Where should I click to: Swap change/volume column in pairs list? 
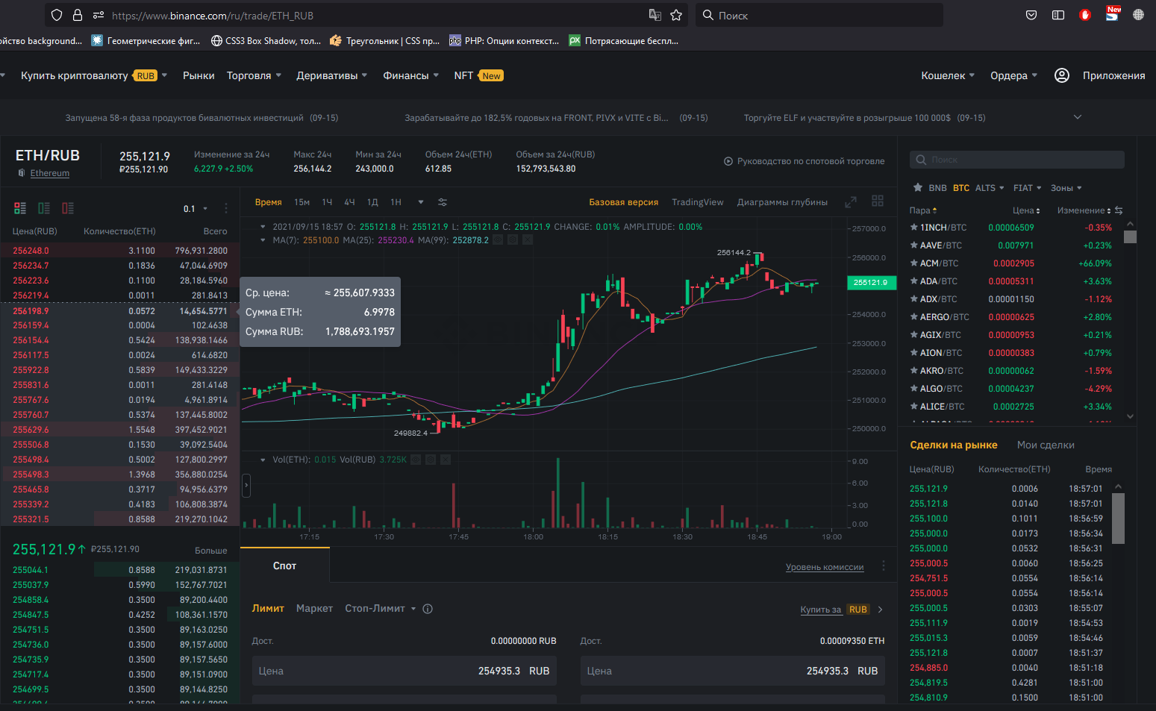point(1119,210)
